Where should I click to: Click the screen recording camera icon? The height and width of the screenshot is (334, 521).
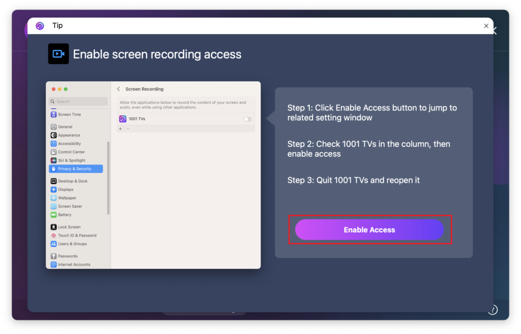(x=59, y=54)
